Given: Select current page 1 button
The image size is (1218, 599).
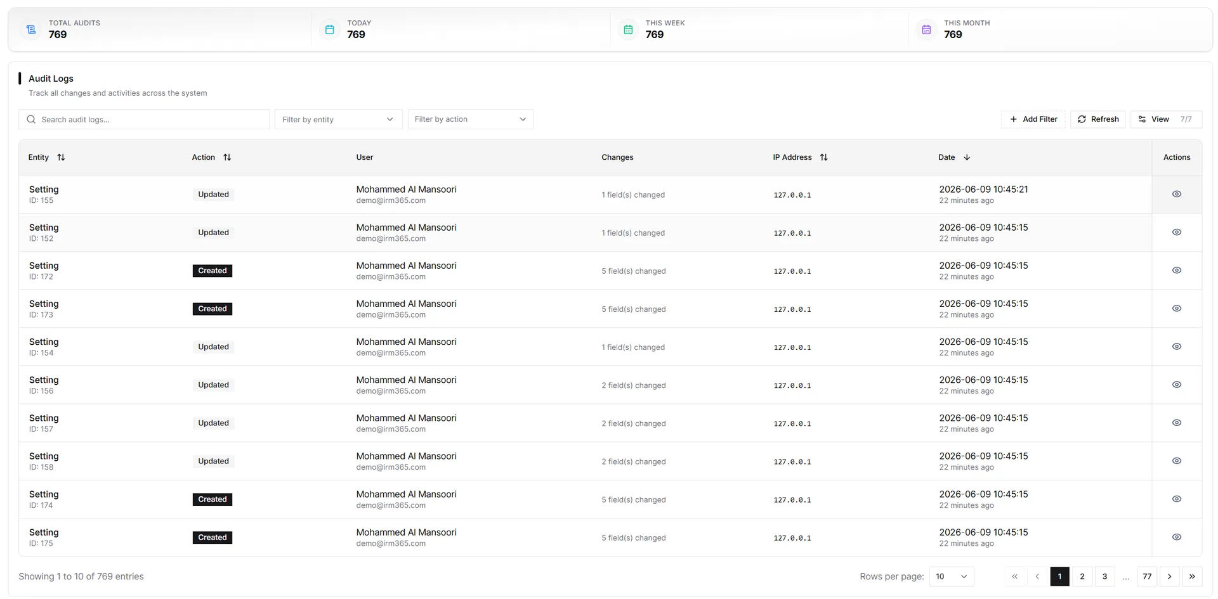Looking at the screenshot, I should (x=1059, y=576).
